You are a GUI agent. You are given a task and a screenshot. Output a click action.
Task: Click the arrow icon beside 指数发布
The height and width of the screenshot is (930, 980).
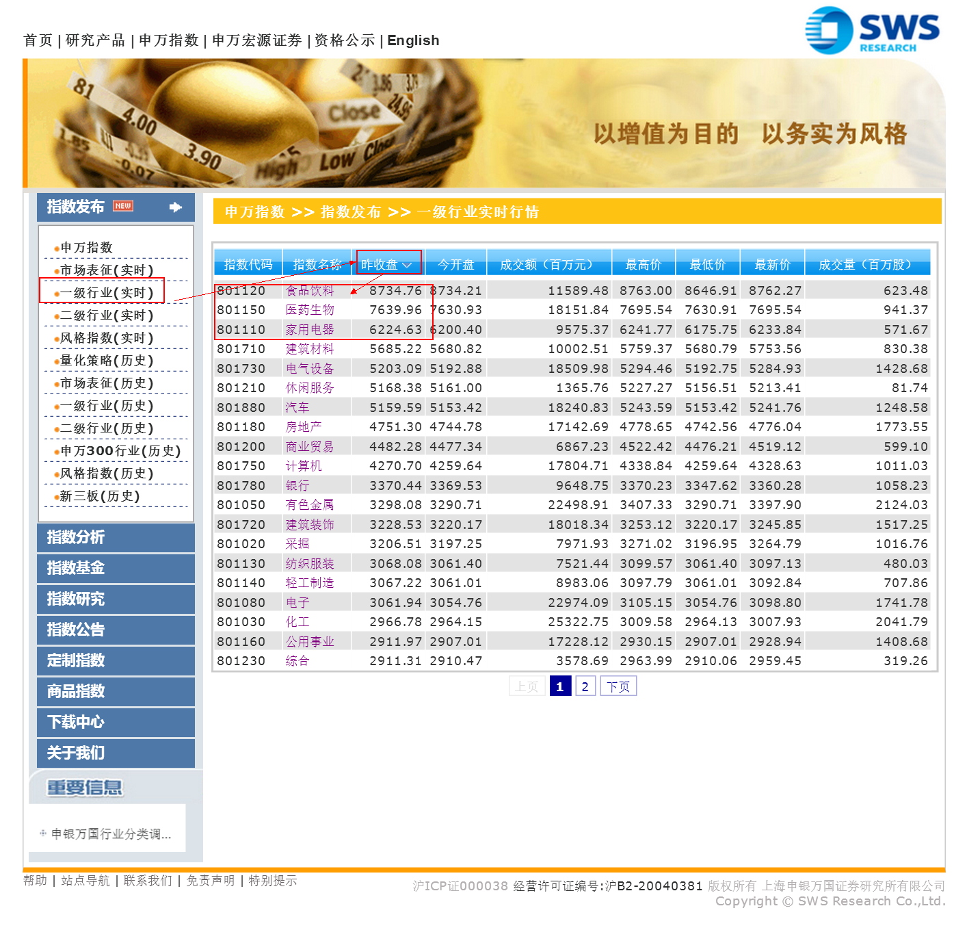pyautogui.click(x=176, y=207)
